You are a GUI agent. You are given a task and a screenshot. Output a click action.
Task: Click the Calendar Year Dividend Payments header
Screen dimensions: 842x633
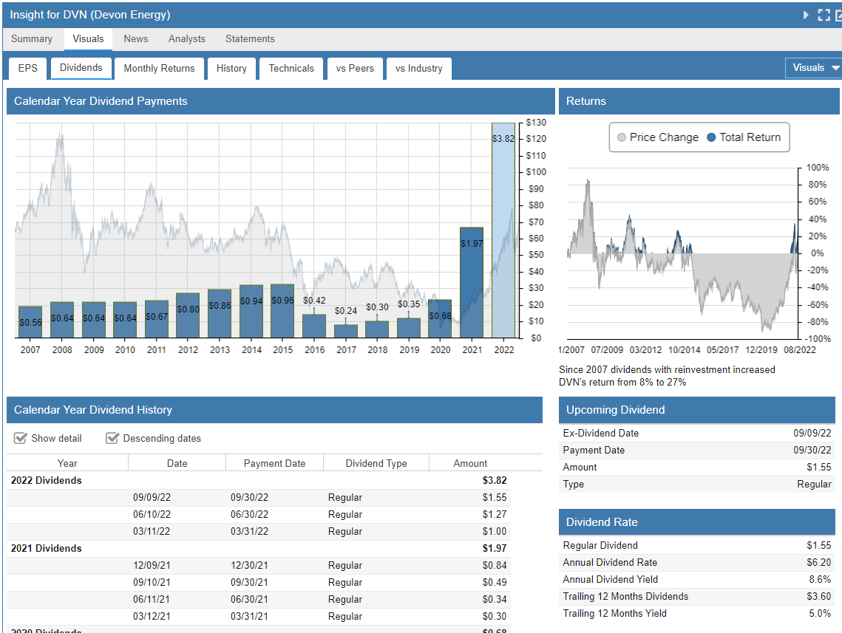pos(280,101)
